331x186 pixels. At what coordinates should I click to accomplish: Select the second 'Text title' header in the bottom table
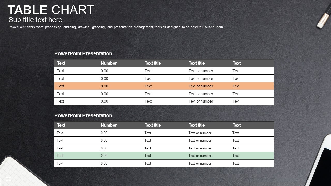point(197,125)
